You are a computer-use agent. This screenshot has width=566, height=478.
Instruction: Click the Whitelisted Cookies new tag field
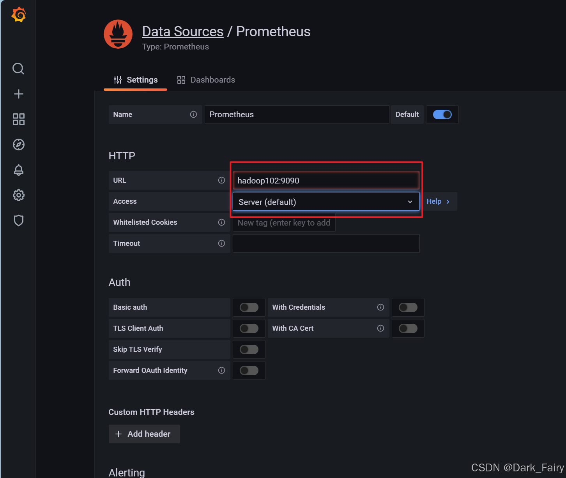[284, 223]
